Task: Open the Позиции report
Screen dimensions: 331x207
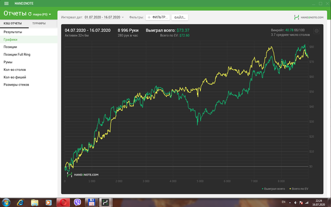Action: click(x=29, y=47)
